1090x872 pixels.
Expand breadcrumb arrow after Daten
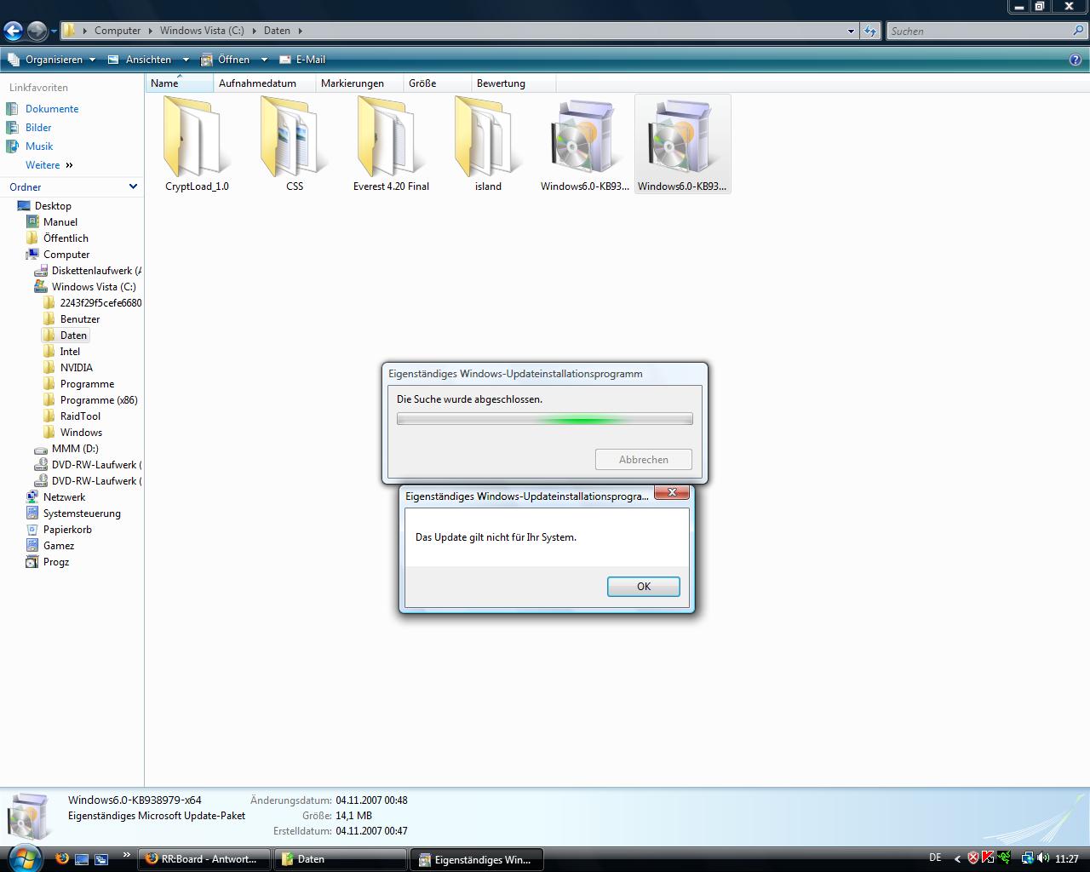coord(300,31)
